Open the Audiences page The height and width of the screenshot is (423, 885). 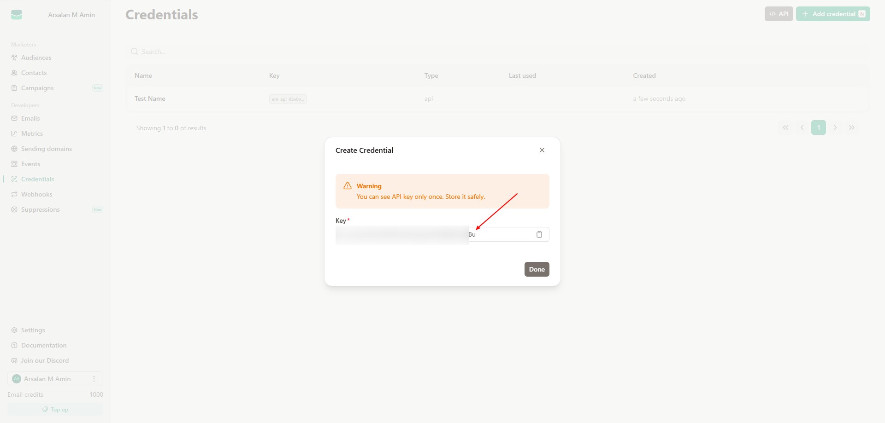pos(36,58)
